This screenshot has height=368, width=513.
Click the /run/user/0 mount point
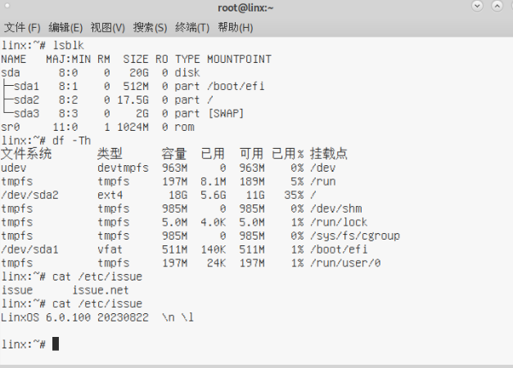pyautogui.click(x=345, y=263)
